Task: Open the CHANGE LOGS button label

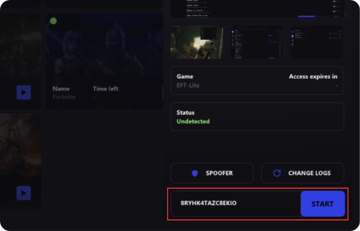Action: (x=310, y=173)
